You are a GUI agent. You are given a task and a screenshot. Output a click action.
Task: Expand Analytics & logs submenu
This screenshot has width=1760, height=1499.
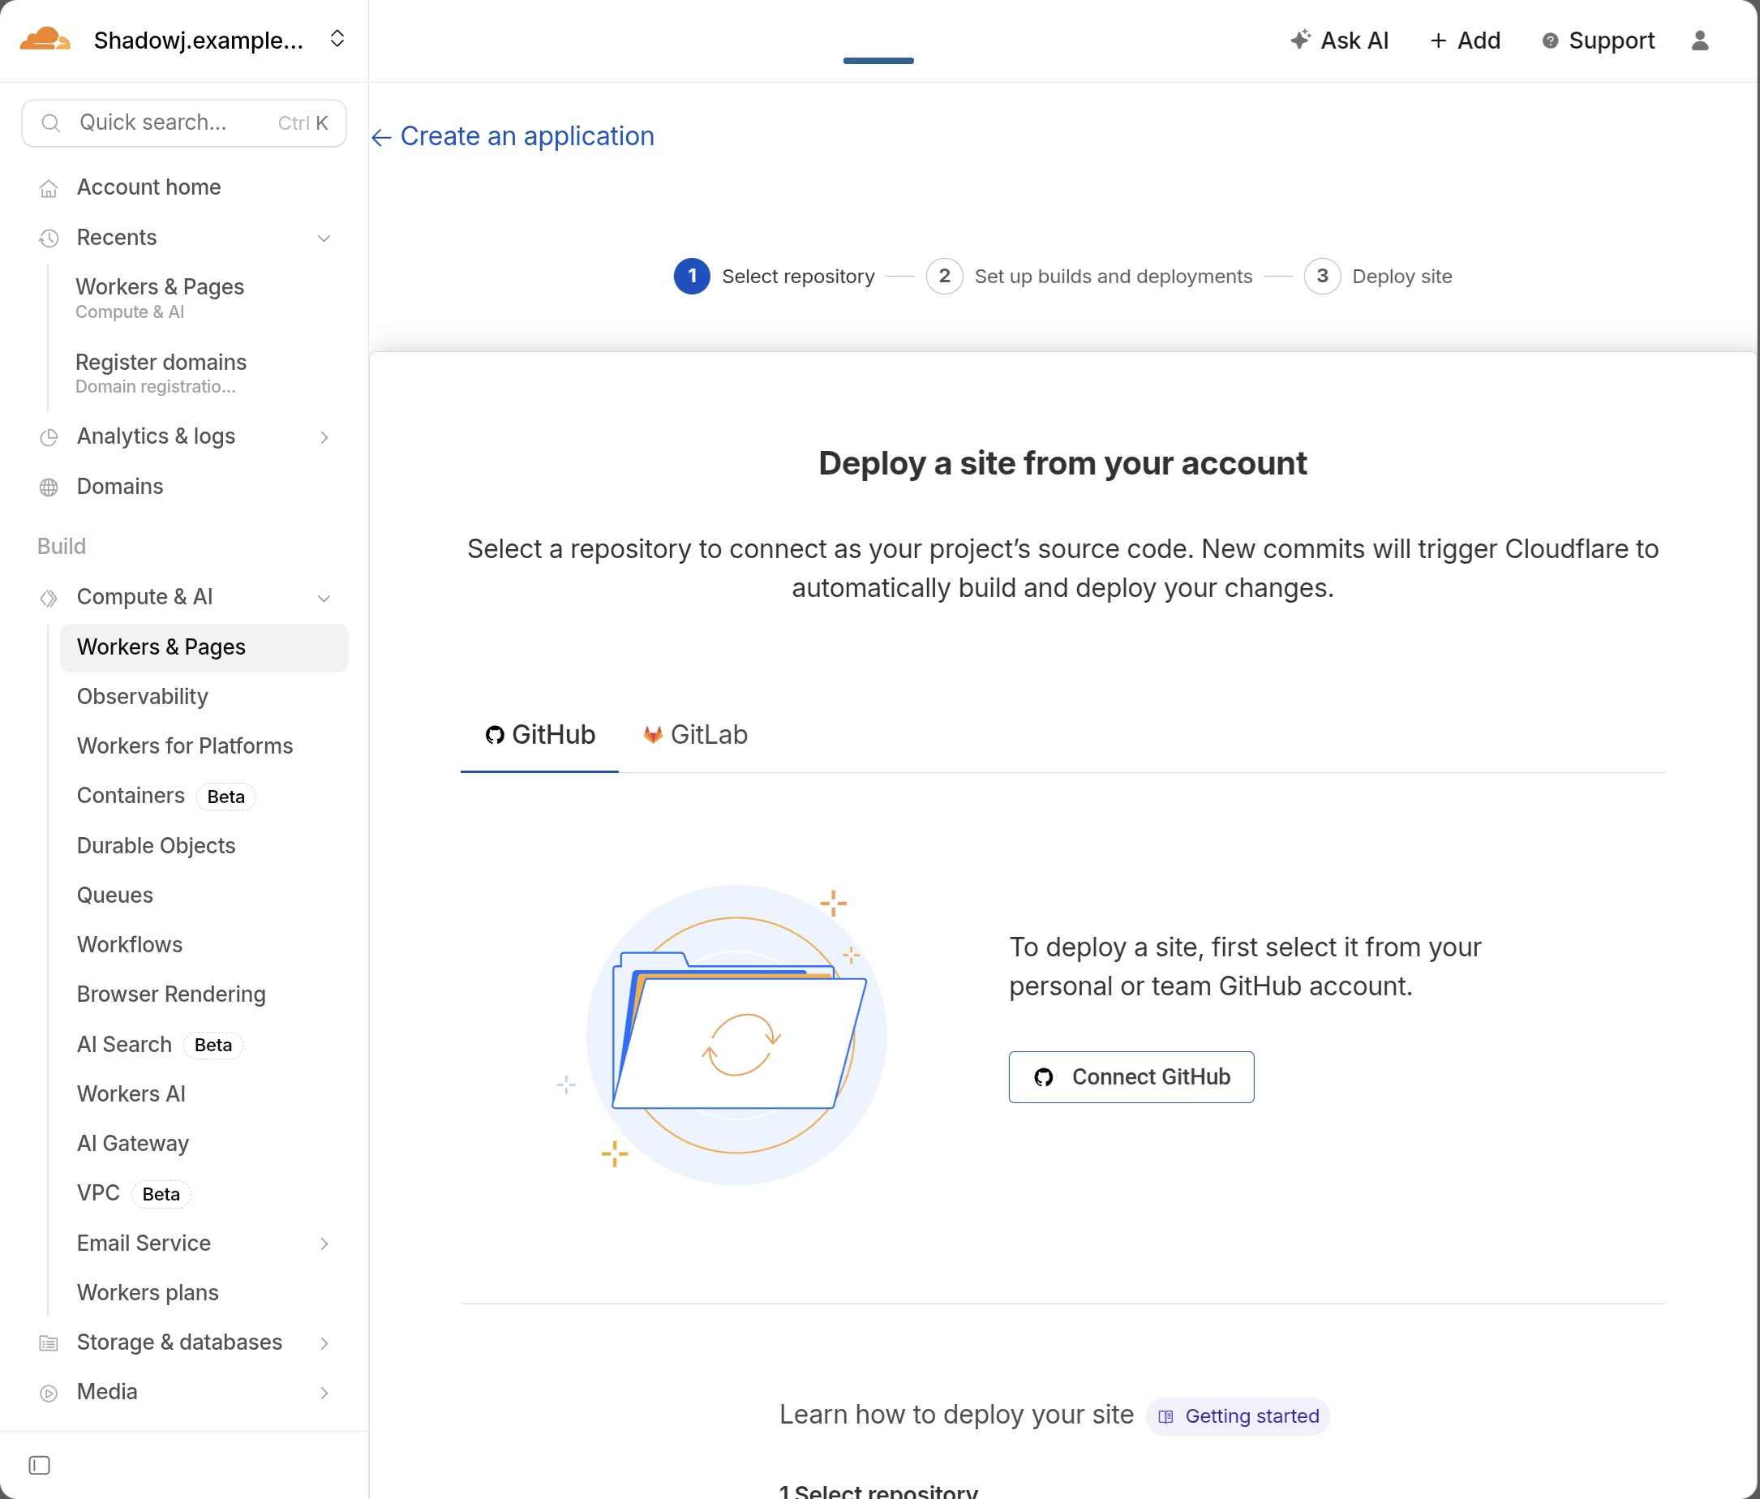[324, 436]
